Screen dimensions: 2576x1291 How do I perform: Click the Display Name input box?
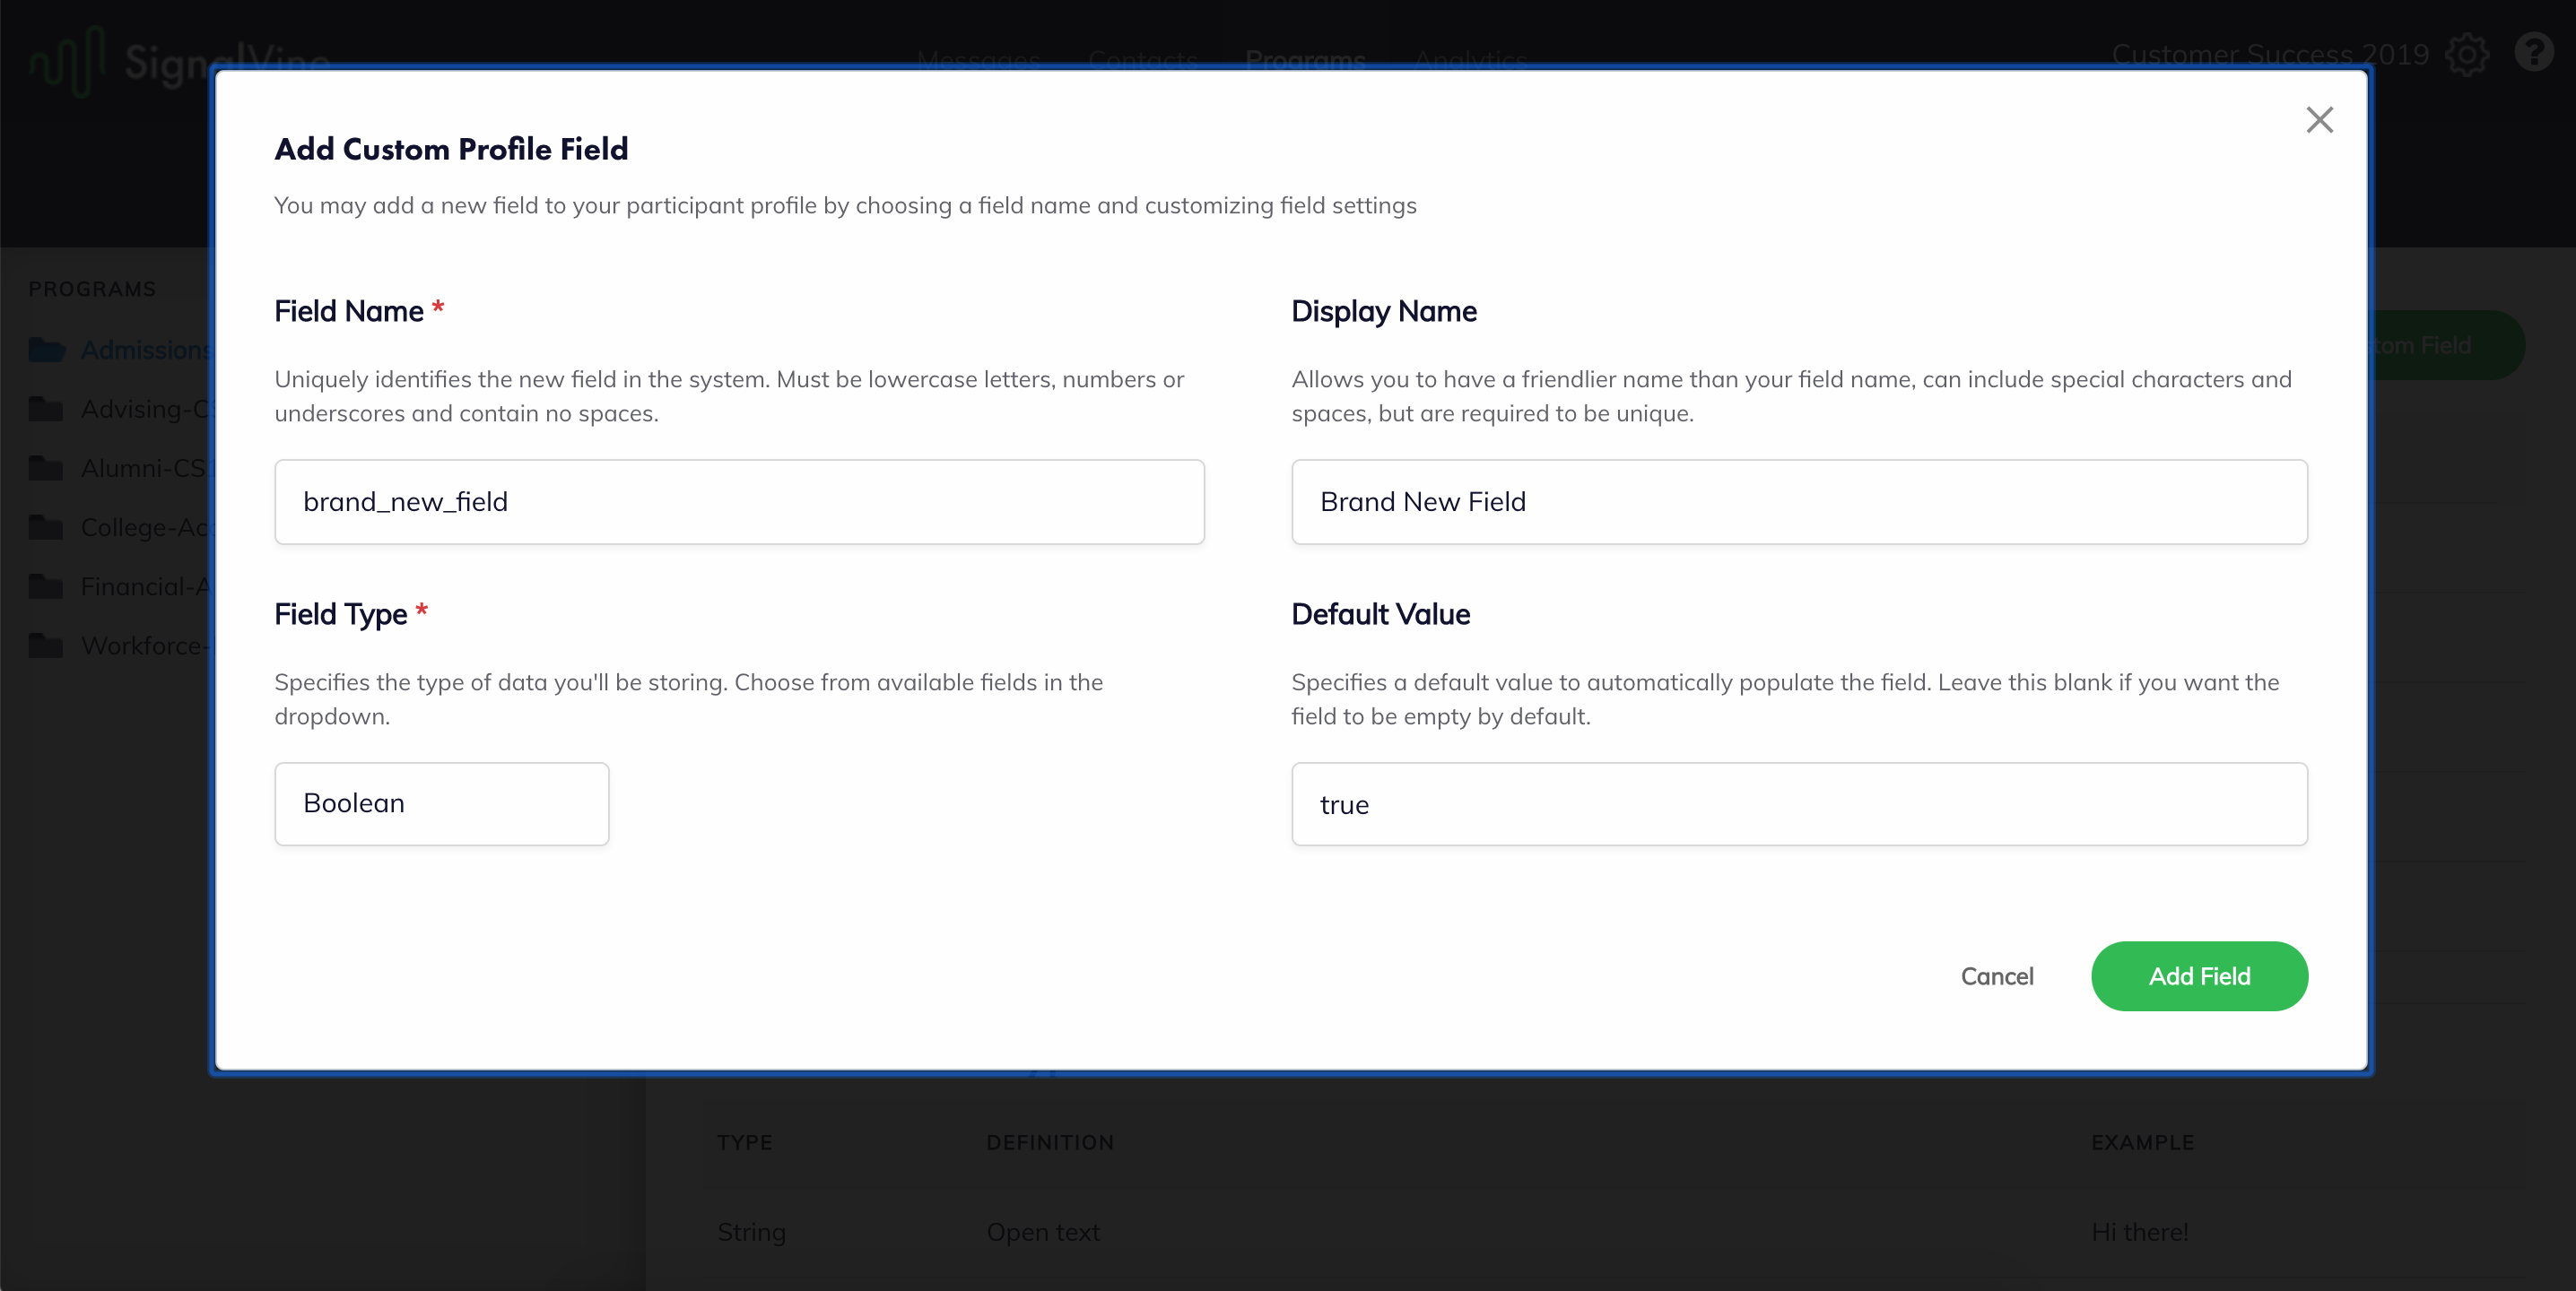[x=1799, y=502]
